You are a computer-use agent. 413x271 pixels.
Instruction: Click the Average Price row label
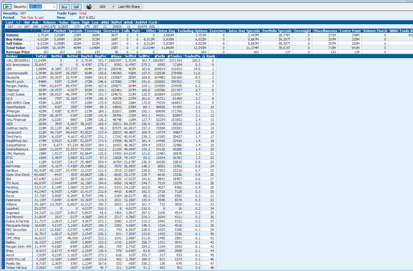point(18,52)
